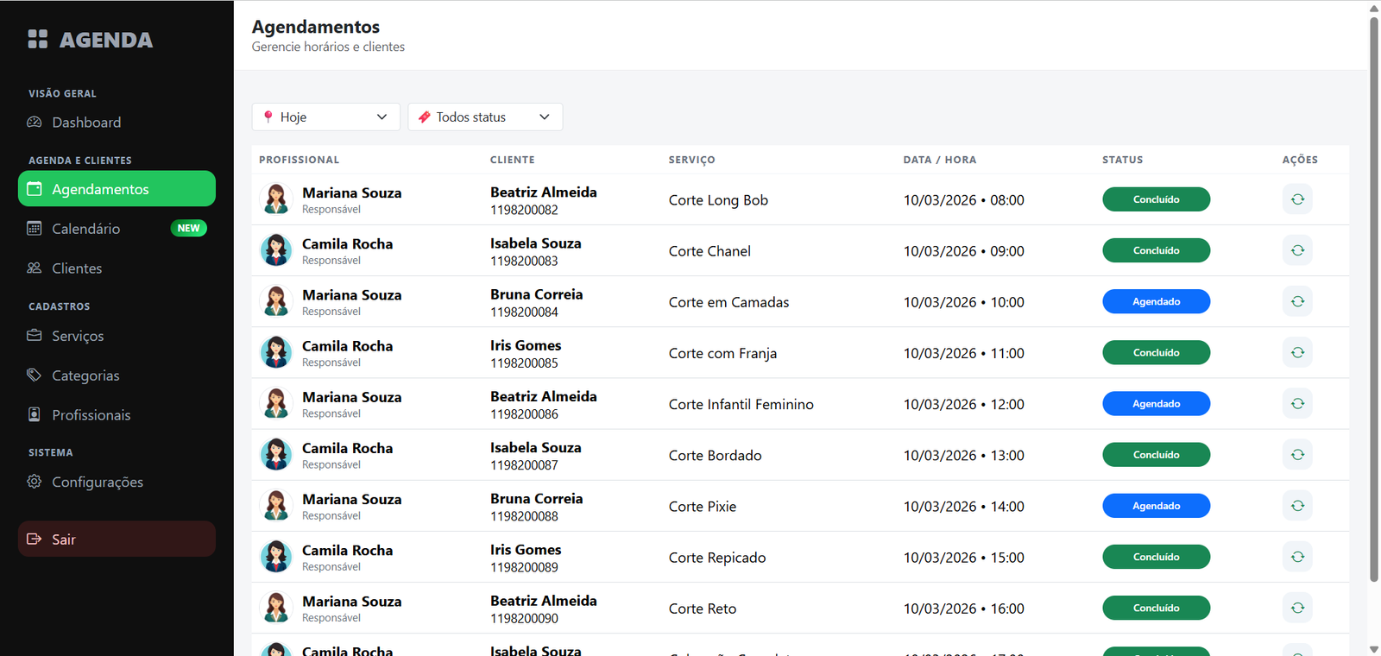The height and width of the screenshot is (656, 1381).
Task: Expand the Todos status filter dropdown
Action: (484, 117)
